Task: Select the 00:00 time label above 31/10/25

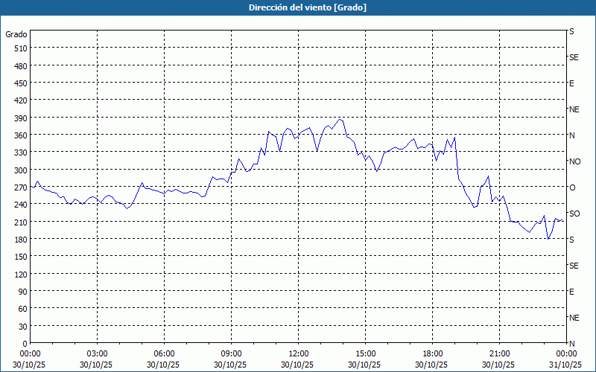Action: (x=566, y=354)
